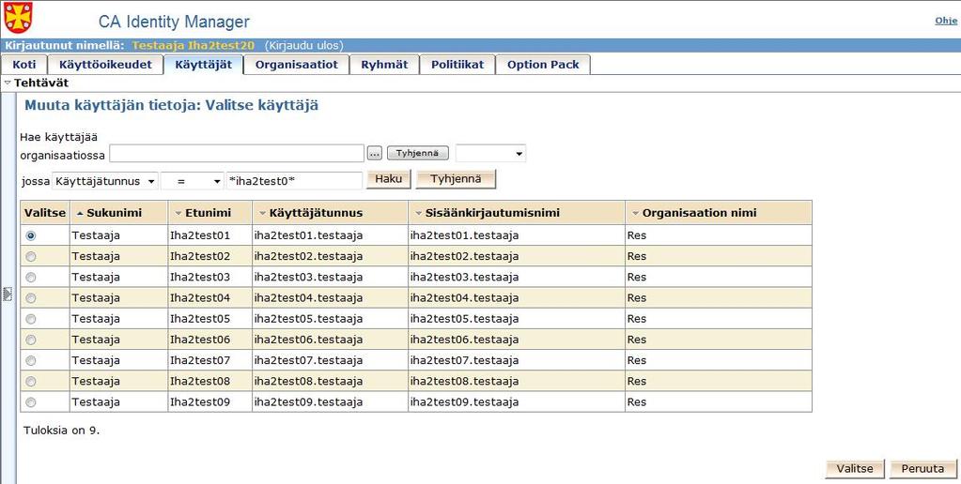Image resolution: width=961 pixels, height=484 pixels.
Task: Sort by Etunimi column arrow
Action: pyautogui.click(x=178, y=213)
